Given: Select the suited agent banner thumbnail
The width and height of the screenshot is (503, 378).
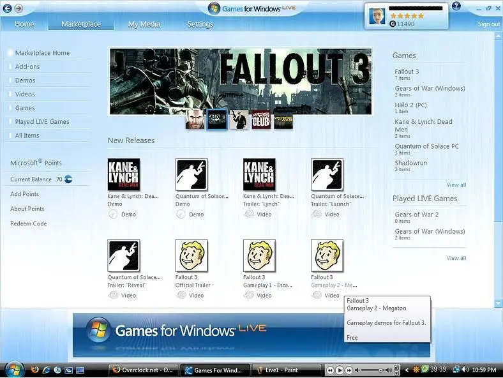Looking at the screenshot, I should [239, 119].
